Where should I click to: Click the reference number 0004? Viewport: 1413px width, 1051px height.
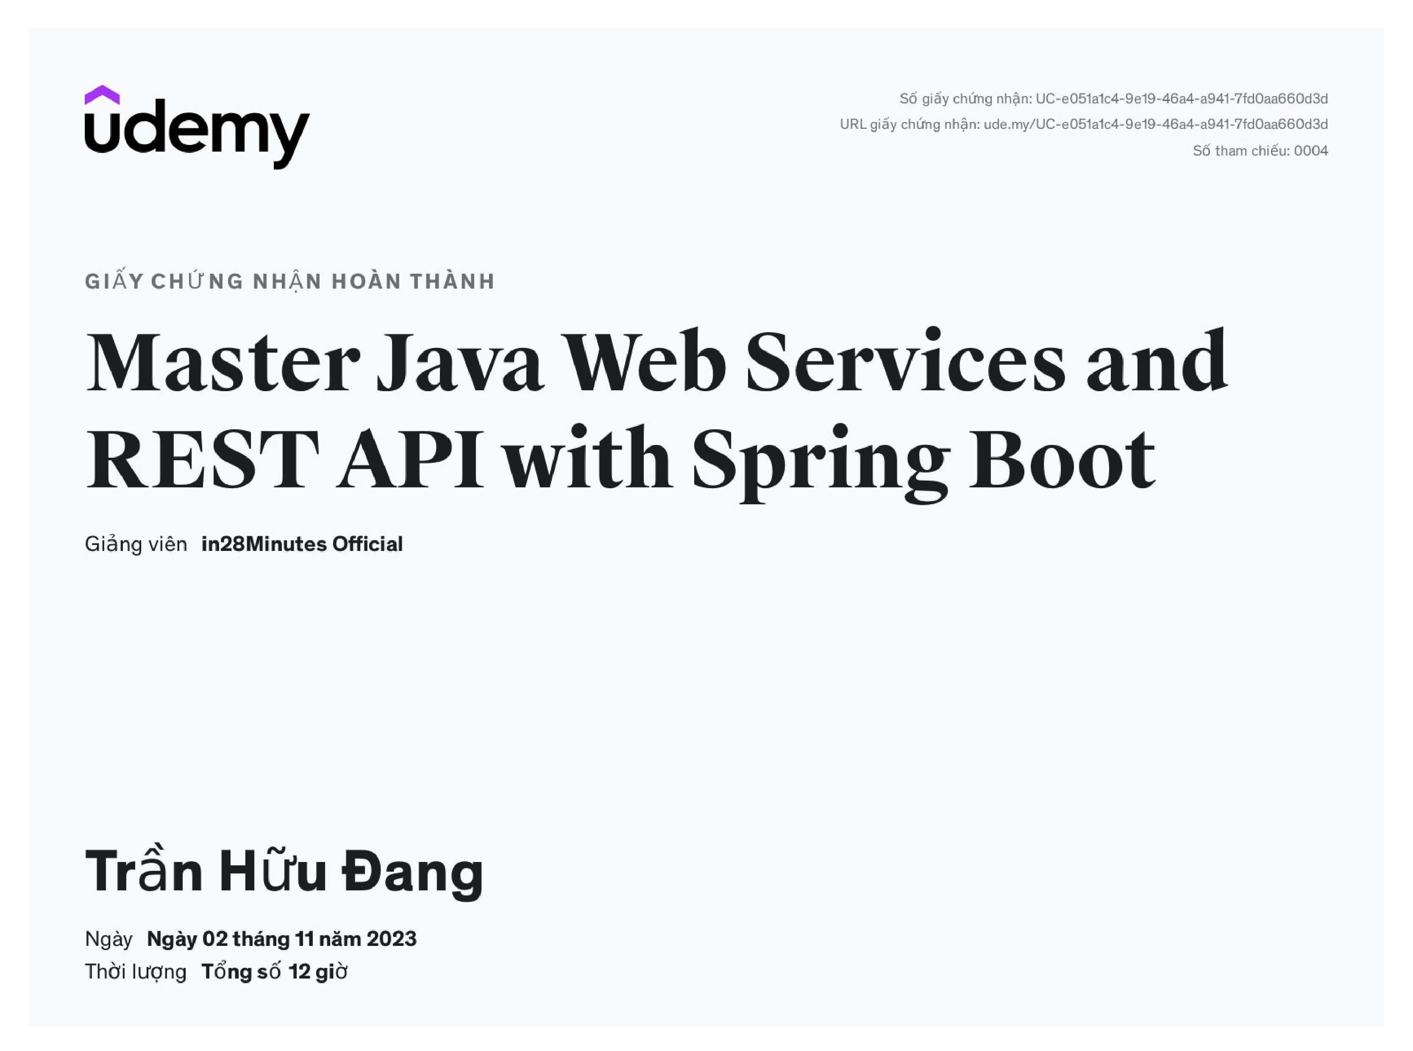click(1310, 151)
